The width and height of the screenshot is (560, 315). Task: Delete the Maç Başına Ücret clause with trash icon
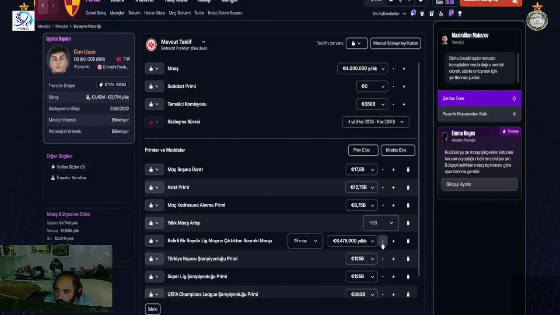click(408, 170)
